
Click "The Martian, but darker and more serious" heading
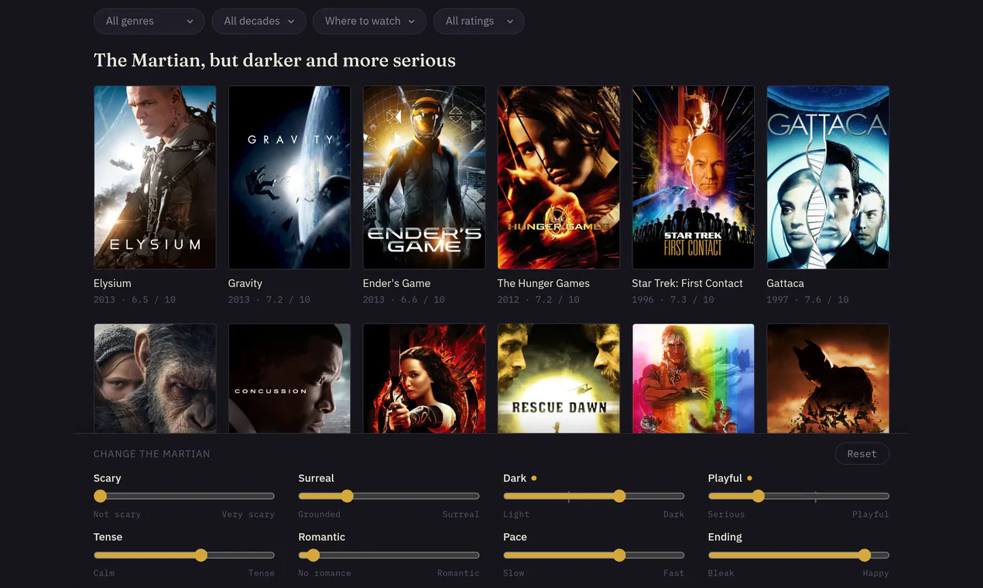click(x=275, y=60)
